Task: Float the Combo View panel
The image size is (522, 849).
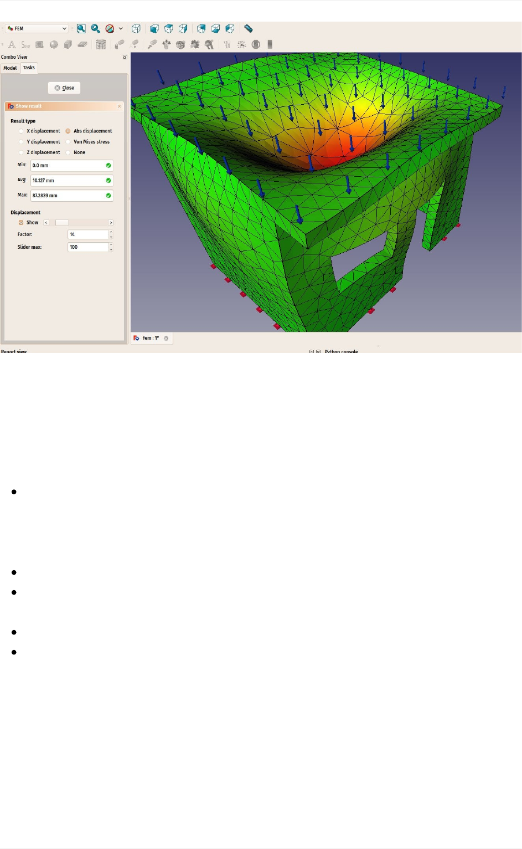Action: 125,57
